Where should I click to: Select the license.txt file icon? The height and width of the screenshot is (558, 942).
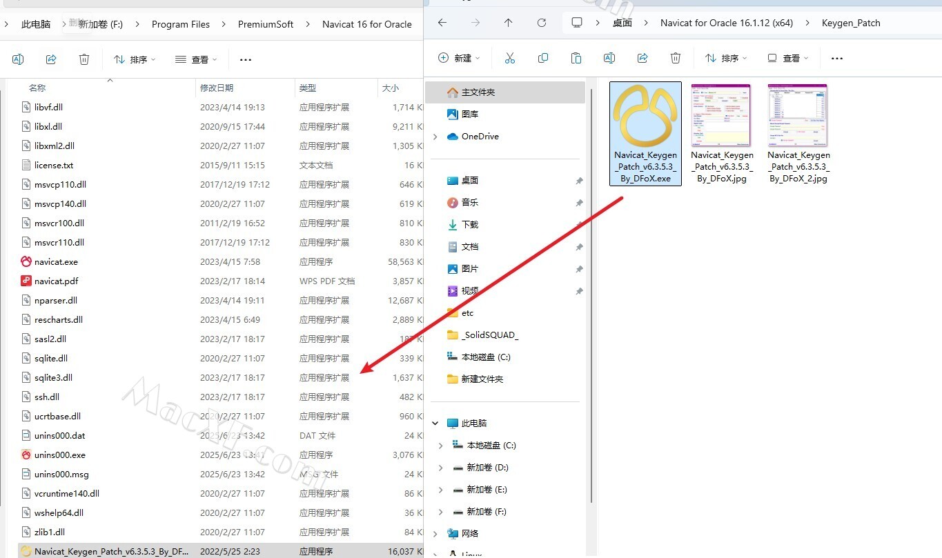pyautogui.click(x=26, y=166)
